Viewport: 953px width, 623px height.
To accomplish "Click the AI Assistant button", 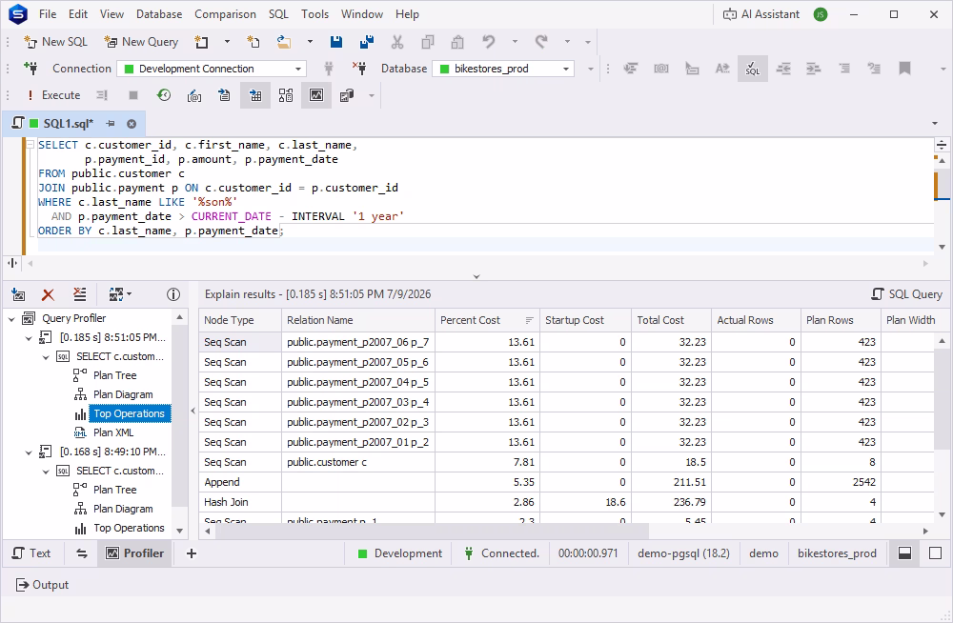I will coord(760,14).
